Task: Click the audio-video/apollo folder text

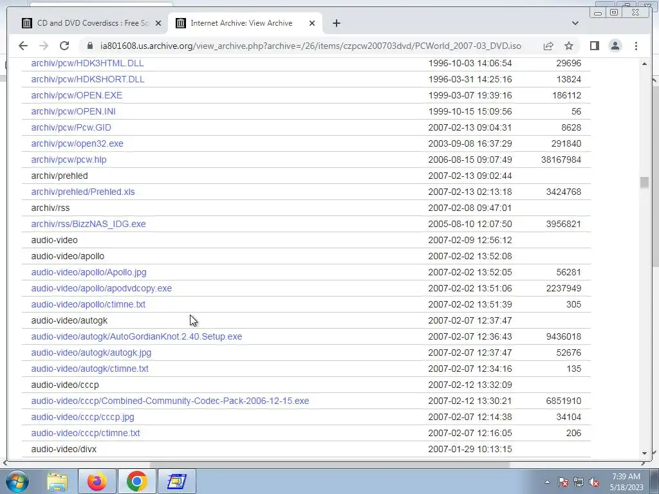Action: [x=68, y=256]
